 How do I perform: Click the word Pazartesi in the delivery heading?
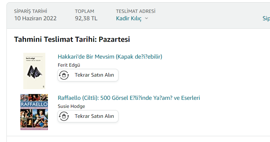[x=114, y=40]
